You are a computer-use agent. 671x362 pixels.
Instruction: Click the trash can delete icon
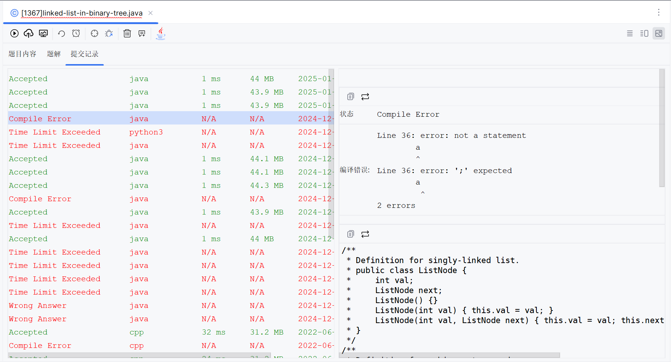point(127,33)
